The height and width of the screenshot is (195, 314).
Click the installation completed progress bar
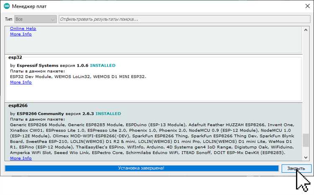(142, 168)
